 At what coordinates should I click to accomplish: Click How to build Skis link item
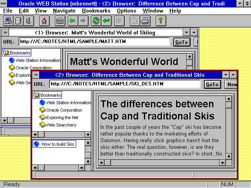pos(58,144)
